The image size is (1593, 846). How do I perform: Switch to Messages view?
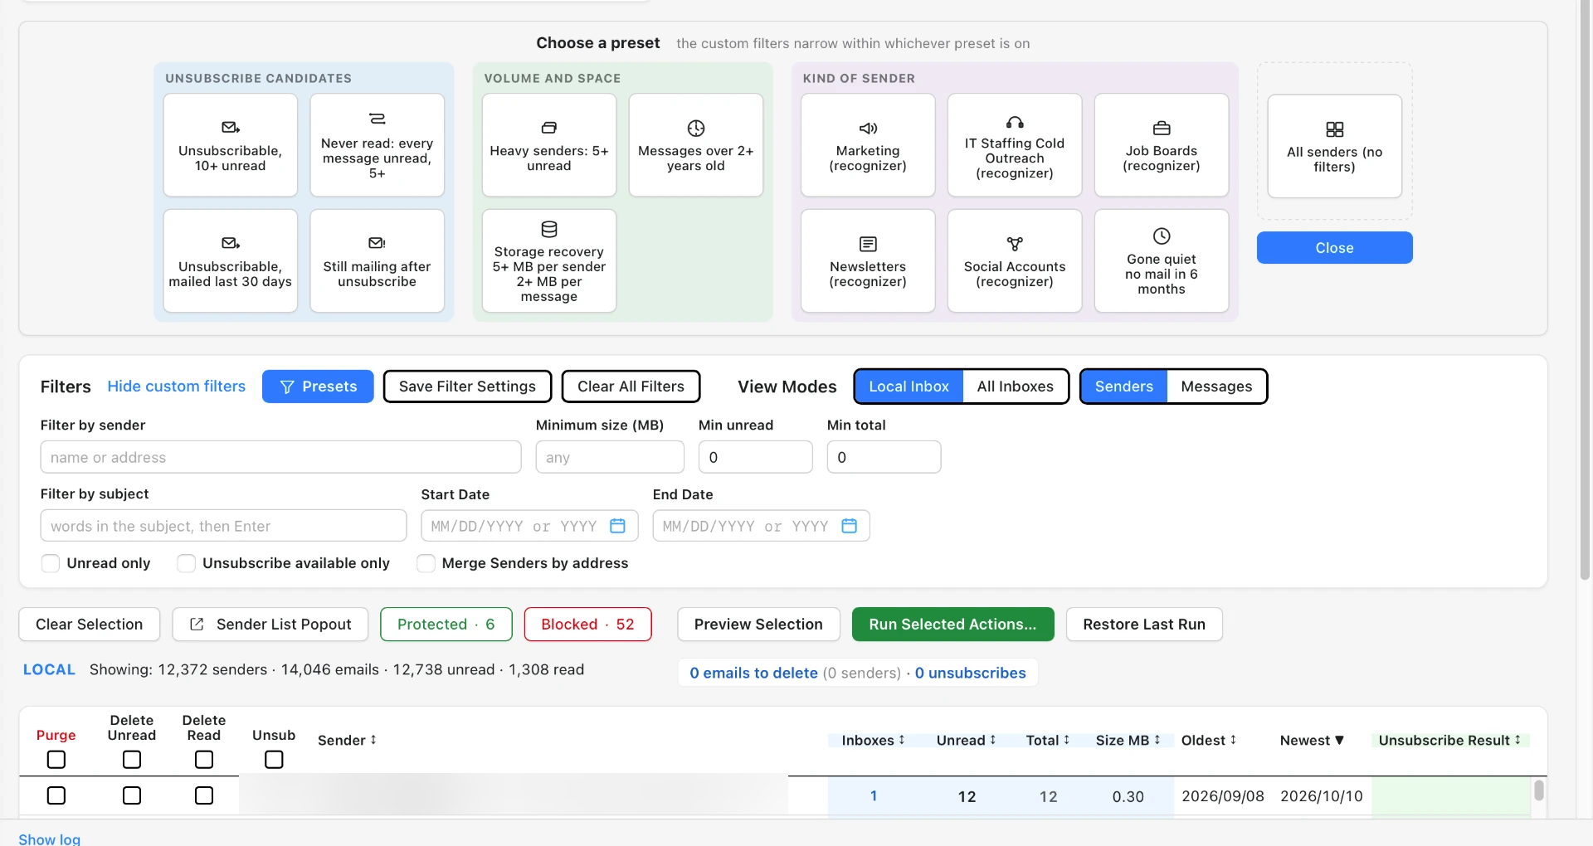1216,387
